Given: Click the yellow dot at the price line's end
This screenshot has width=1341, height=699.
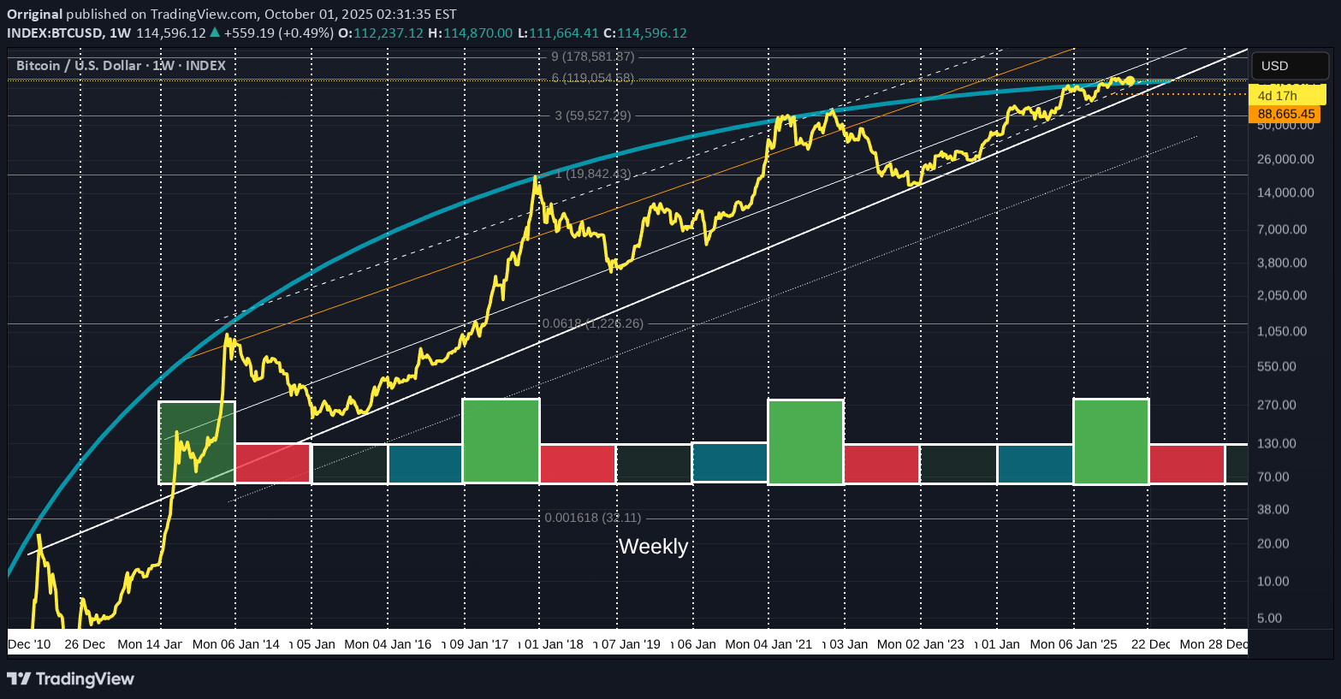Looking at the screenshot, I should (x=1130, y=80).
